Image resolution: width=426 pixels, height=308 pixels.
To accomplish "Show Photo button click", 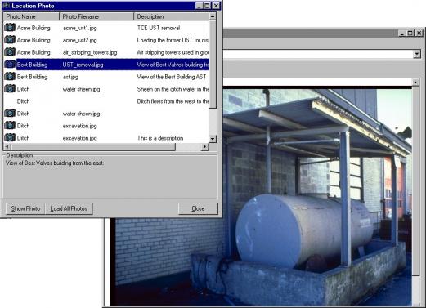I will coord(25,208).
